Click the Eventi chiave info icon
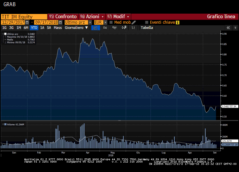Screen dimensions: 239x172 177,22
